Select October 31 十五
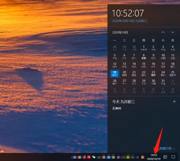The width and height of the screenshot is (180, 161). 163,82
